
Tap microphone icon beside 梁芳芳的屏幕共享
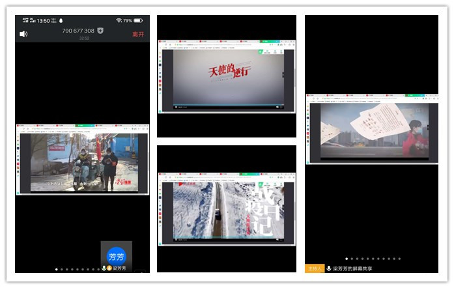pyautogui.click(x=328, y=268)
